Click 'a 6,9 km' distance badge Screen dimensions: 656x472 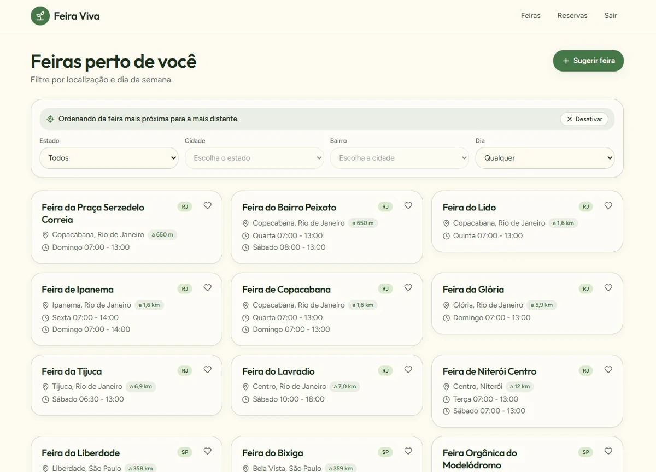(140, 387)
